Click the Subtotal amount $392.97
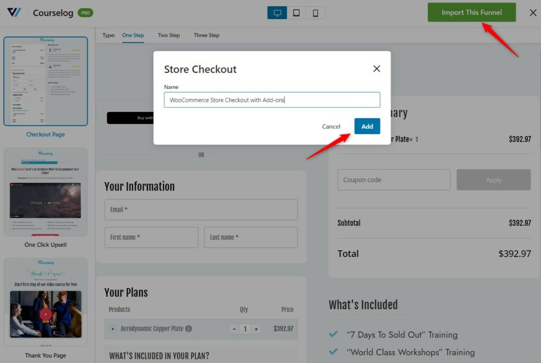541x363 pixels. [x=520, y=223]
